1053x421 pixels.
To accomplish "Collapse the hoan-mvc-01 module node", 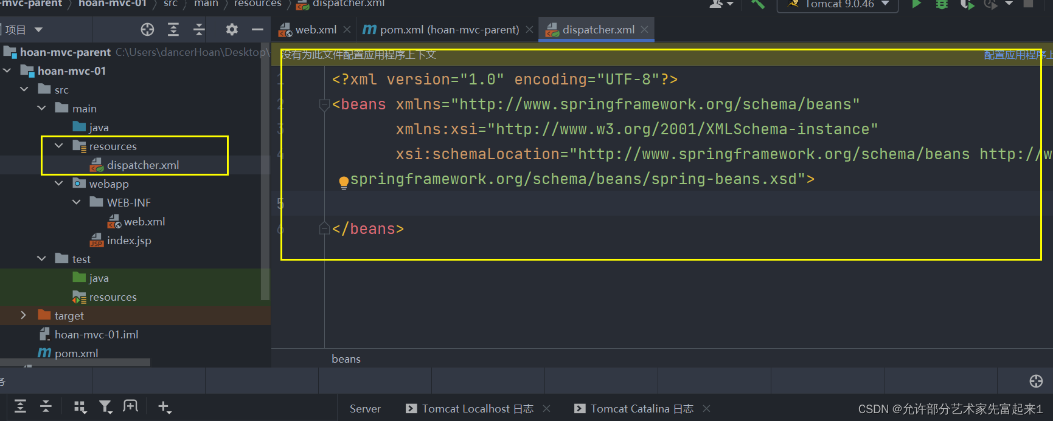I will tap(7, 71).
